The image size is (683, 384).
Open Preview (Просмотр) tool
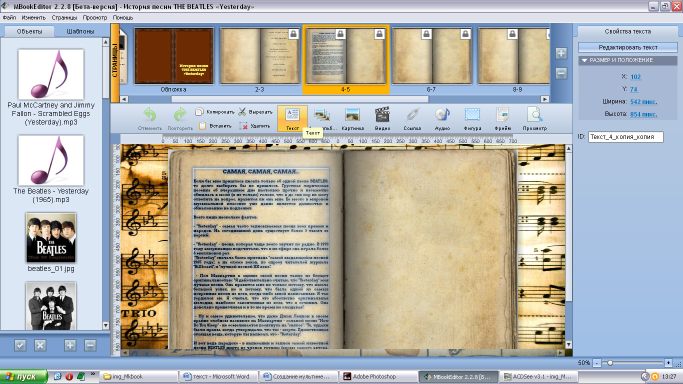click(x=534, y=118)
